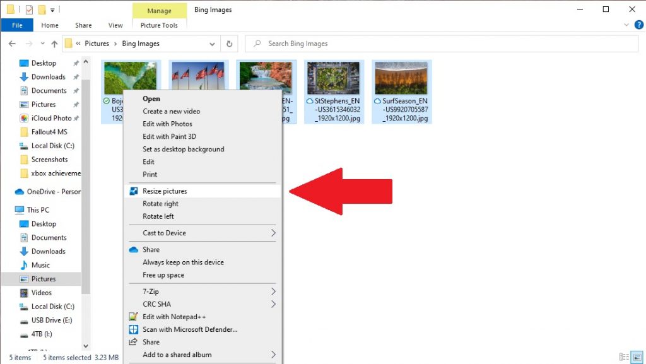Viewport: 646px width, 364px height.
Task: Select the StStephens image thumbnail
Action: pyautogui.click(x=334, y=78)
